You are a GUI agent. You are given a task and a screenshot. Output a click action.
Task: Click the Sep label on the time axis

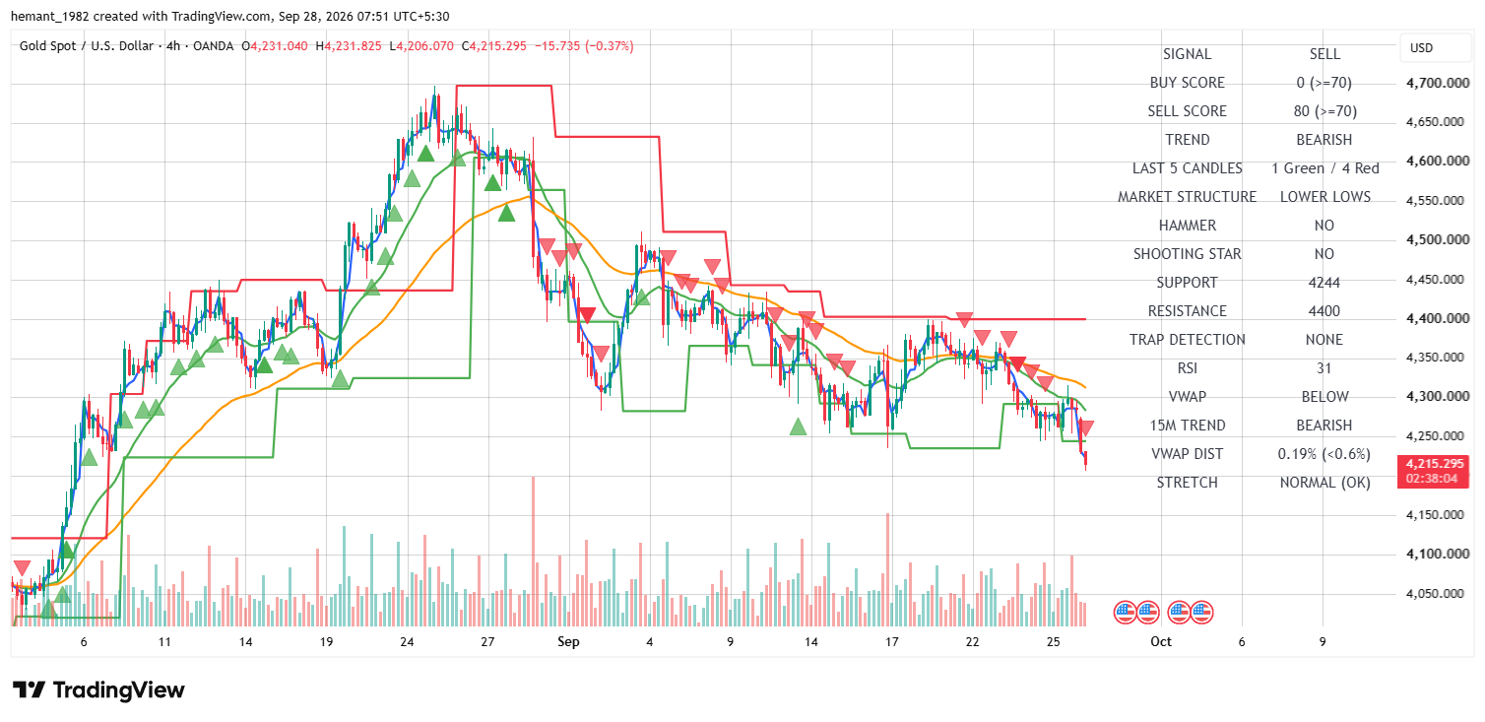[x=569, y=642]
